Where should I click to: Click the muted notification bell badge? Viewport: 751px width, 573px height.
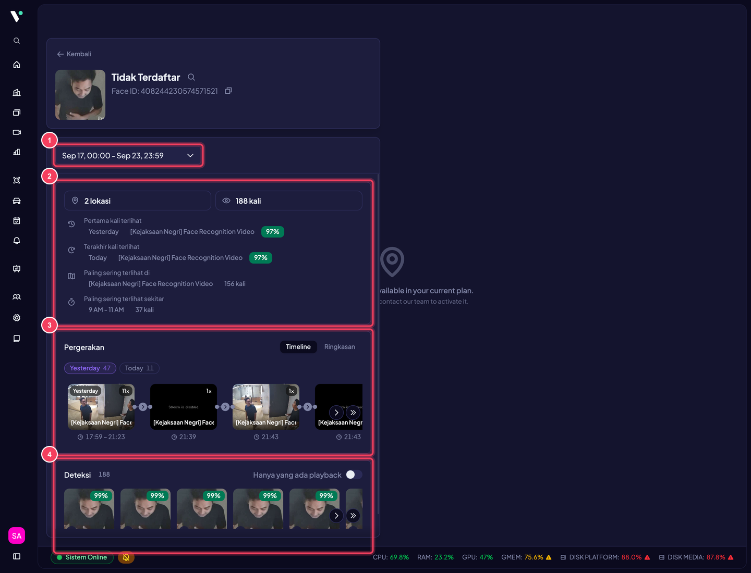click(126, 557)
